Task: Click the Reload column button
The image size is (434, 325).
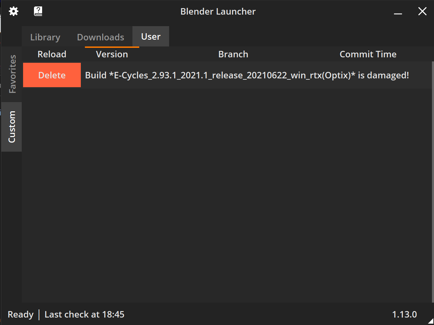Action: click(x=52, y=54)
